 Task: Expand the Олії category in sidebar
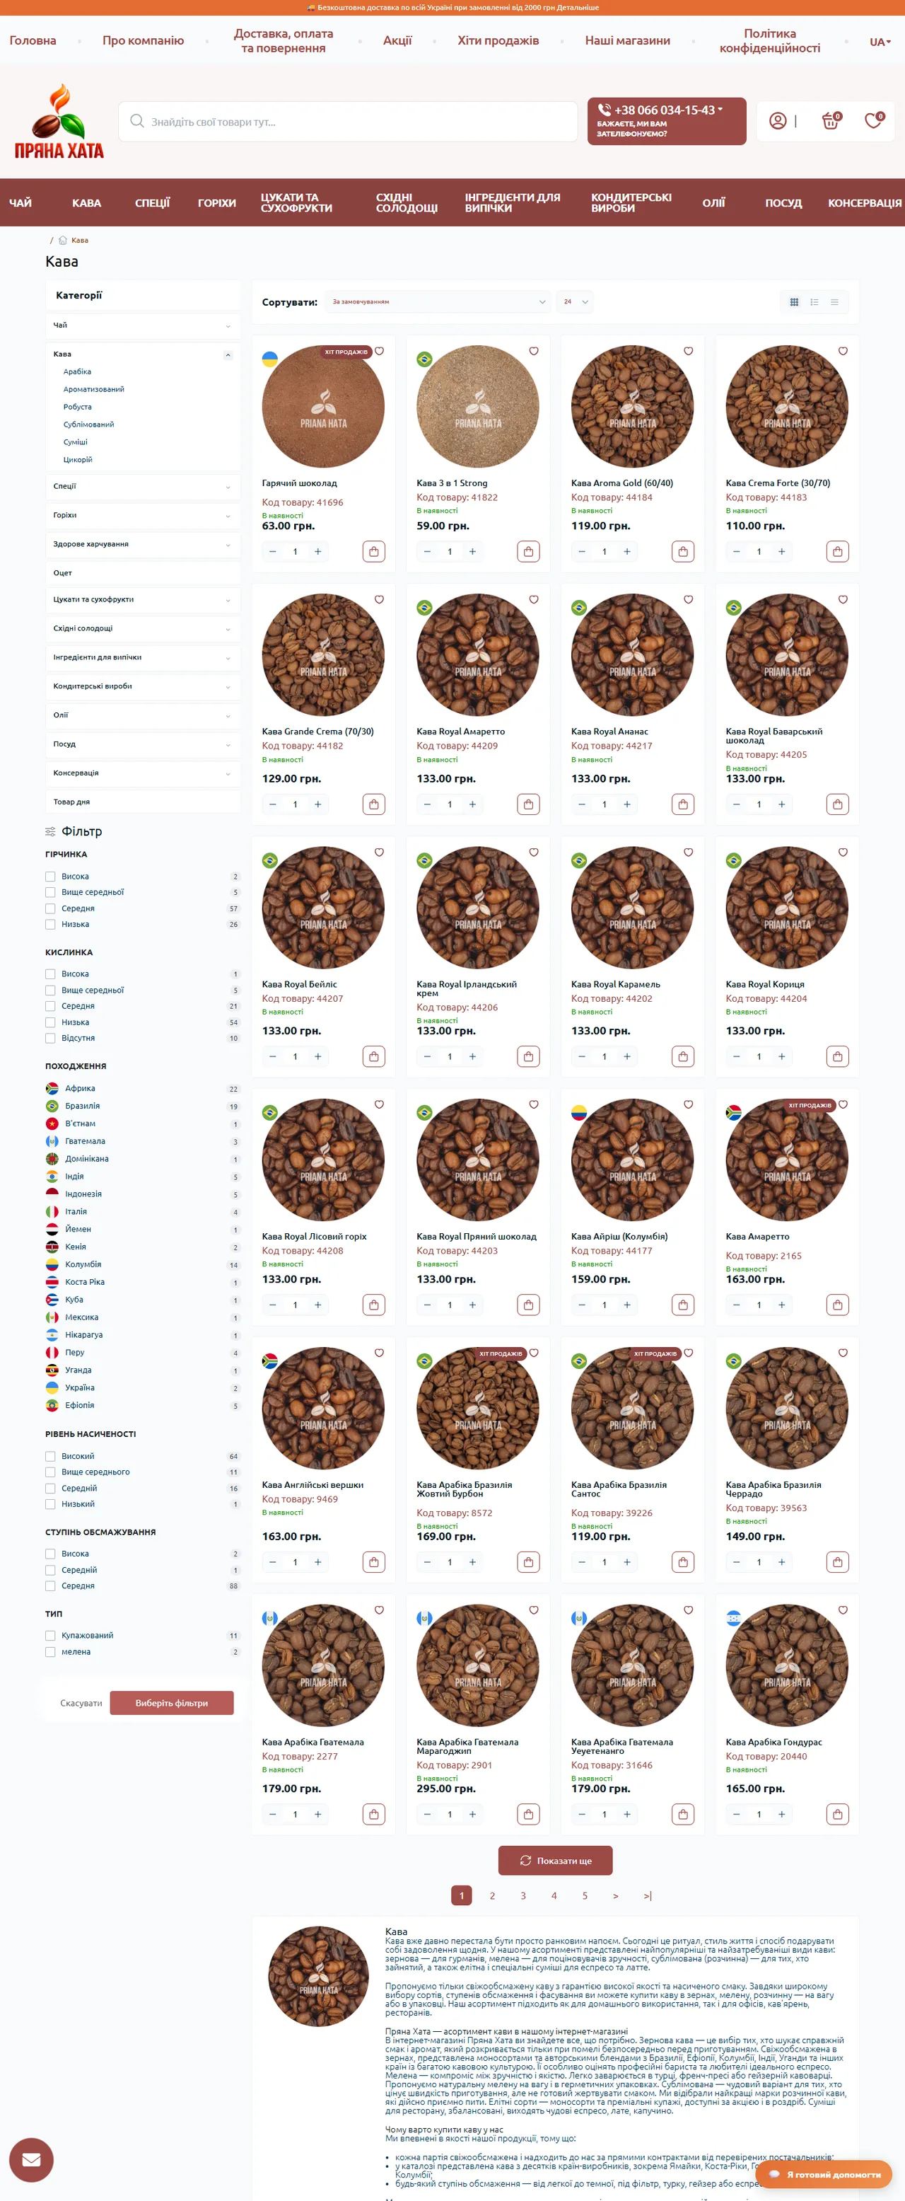click(228, 716)
